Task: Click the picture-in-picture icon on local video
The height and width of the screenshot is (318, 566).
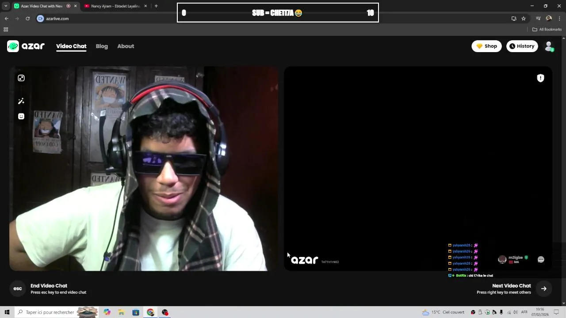Action: pyautogui.click(x=21, y=78)
